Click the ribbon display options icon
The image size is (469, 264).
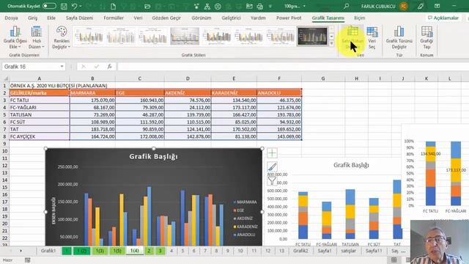(x=437, y=6)
